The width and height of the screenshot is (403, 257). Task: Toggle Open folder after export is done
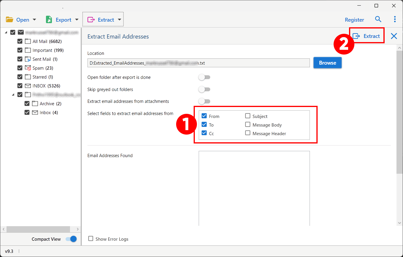[x=204, y=77]
